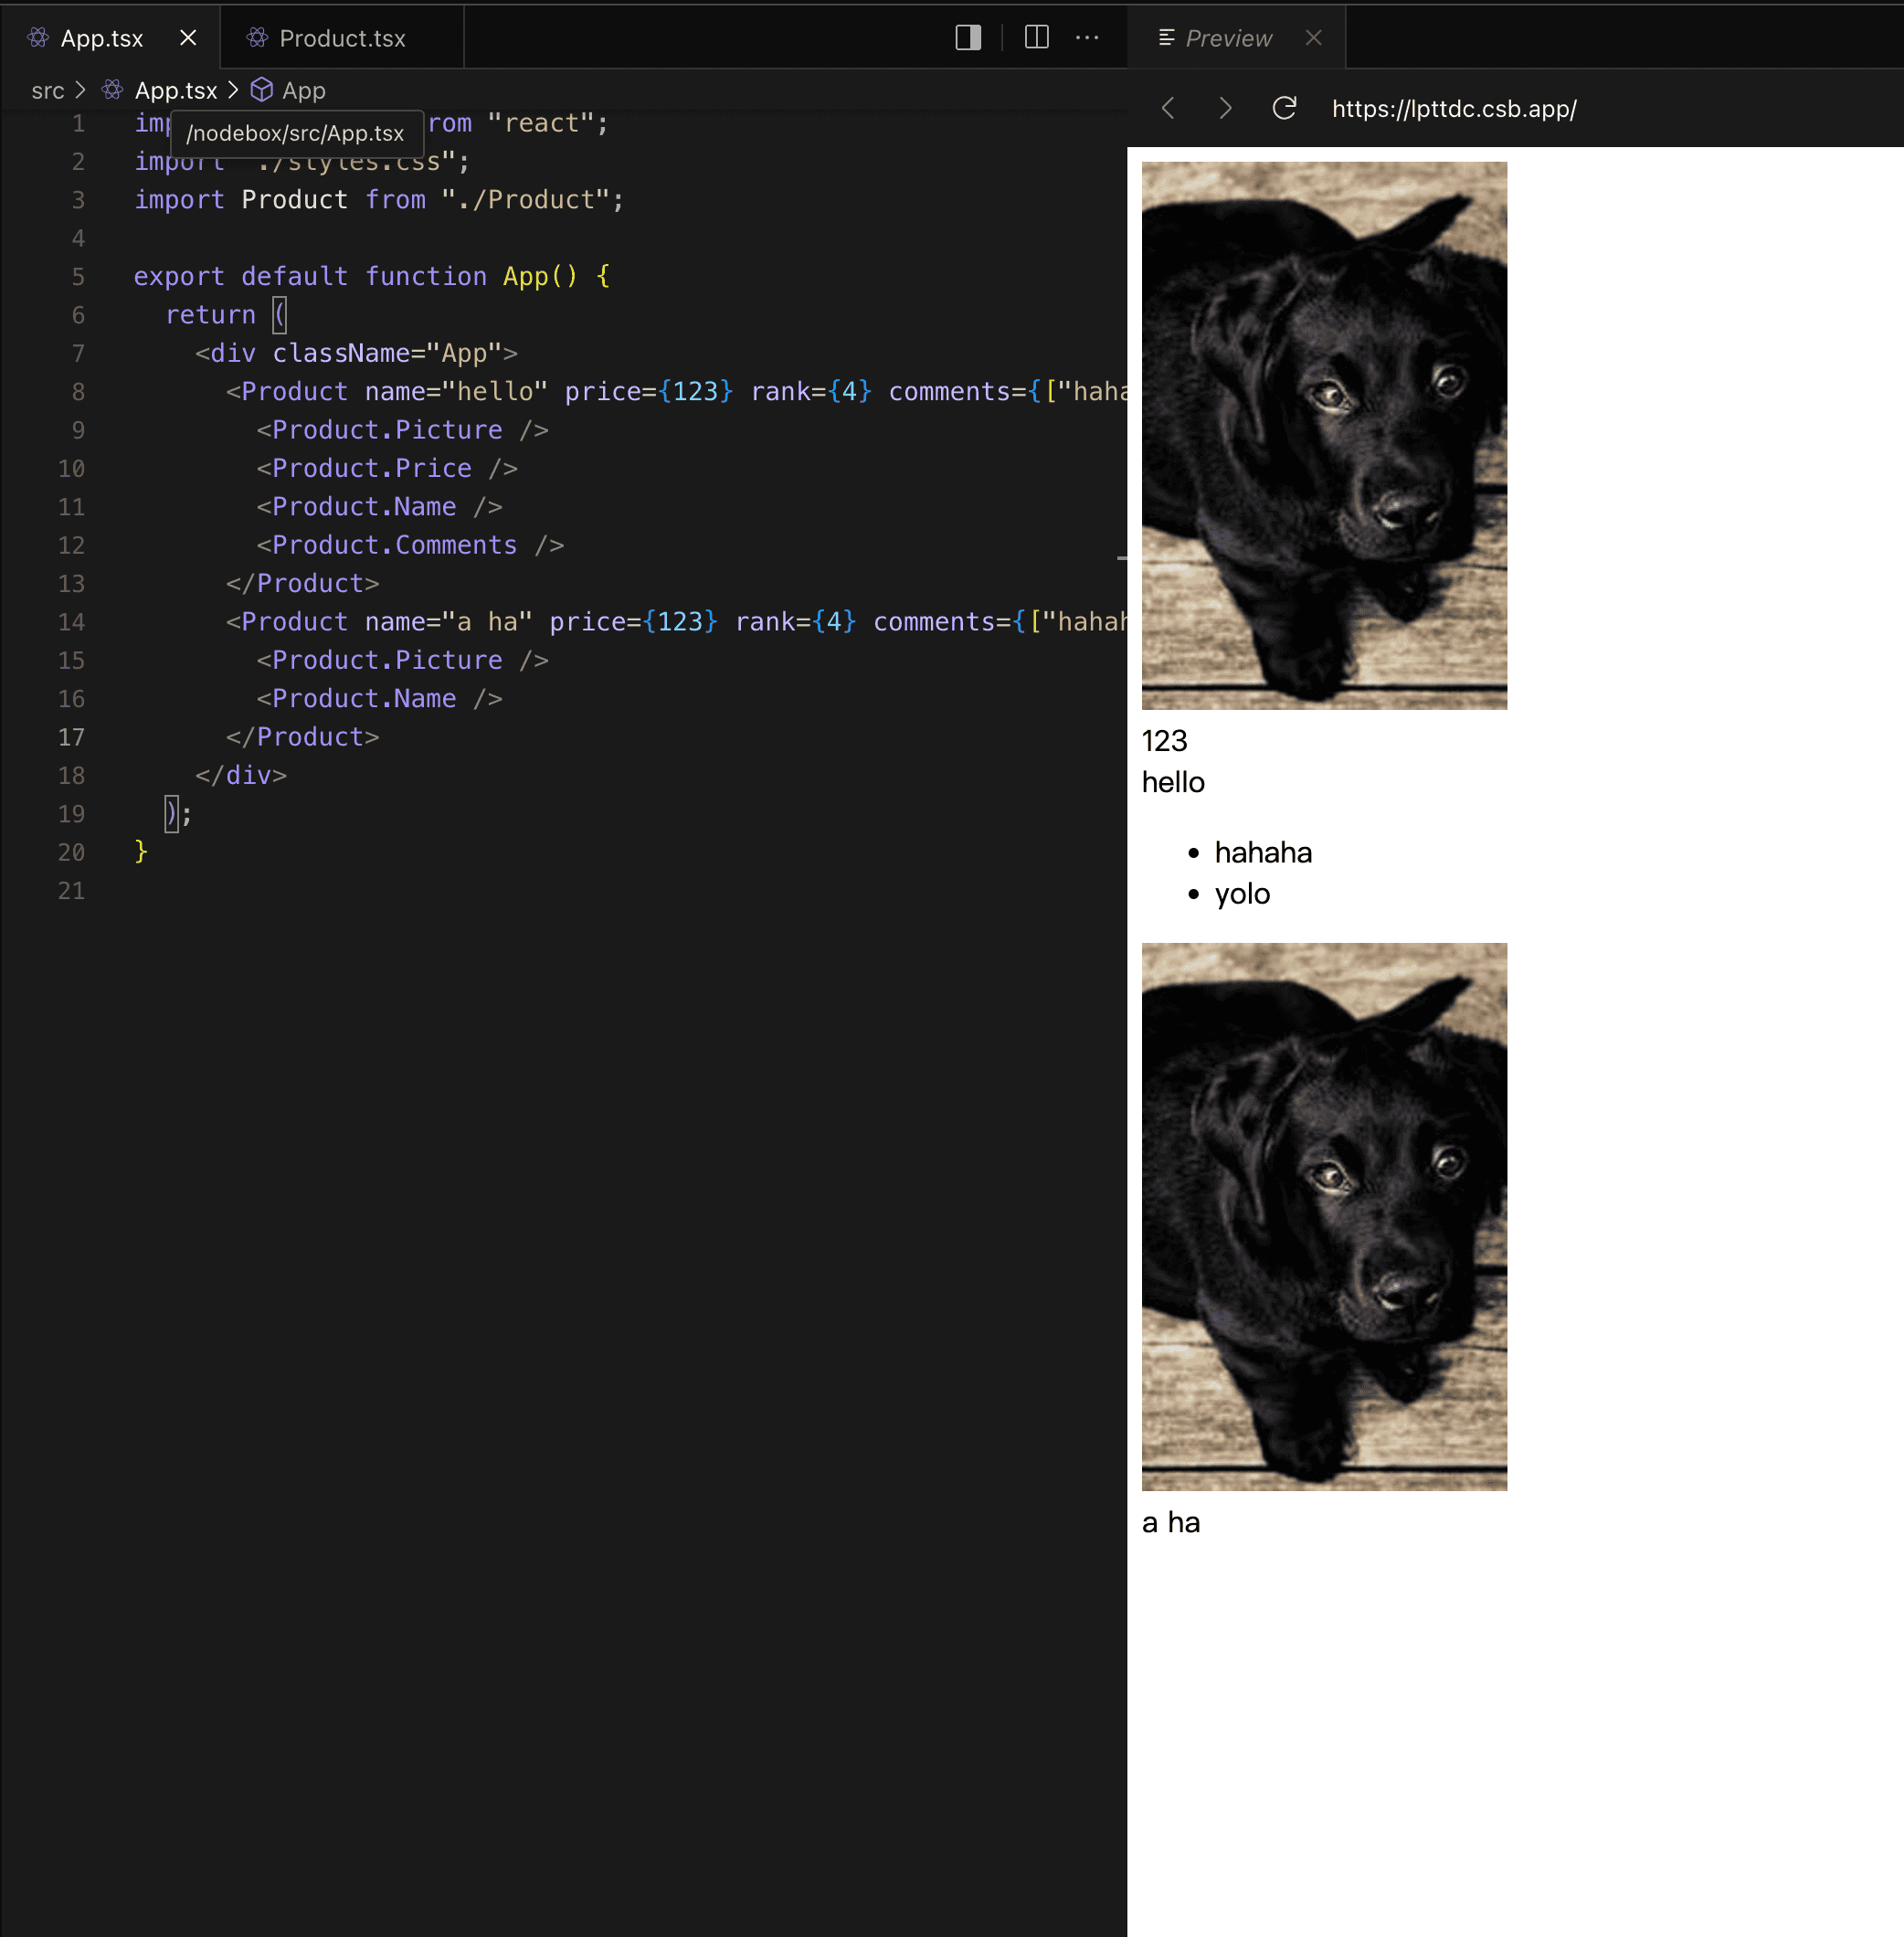
Task: Close the App.tsx tab
Action: coord(188,38)
